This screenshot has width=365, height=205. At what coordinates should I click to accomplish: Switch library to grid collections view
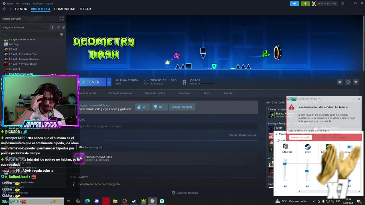pos(61,19)
